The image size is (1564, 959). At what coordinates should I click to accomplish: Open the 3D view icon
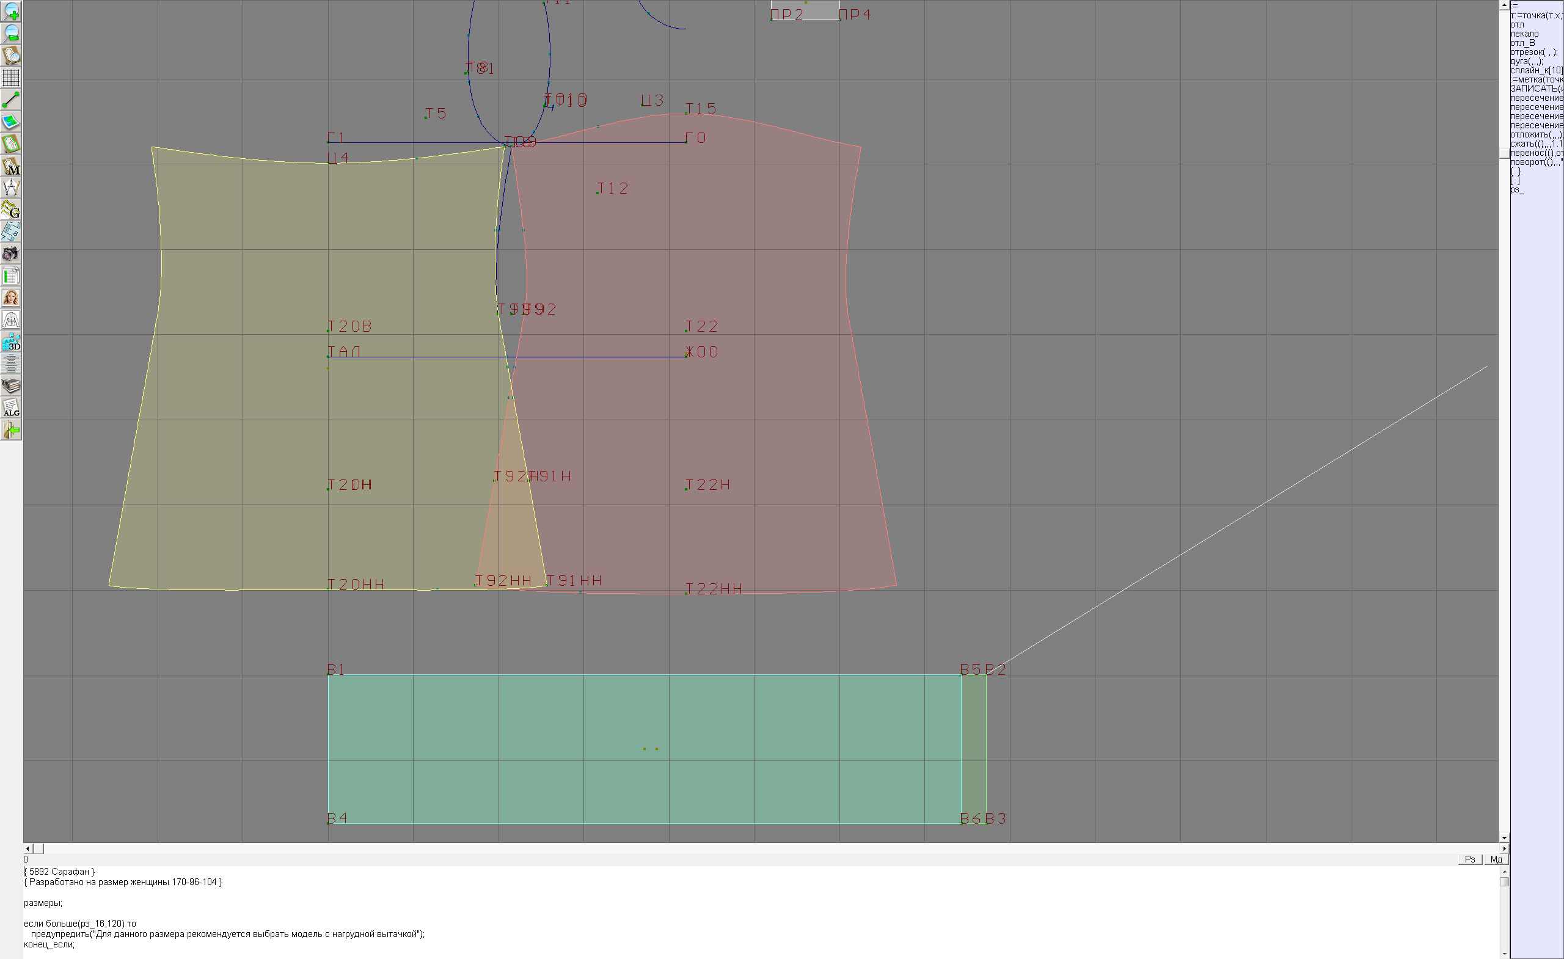click(11, 342)
